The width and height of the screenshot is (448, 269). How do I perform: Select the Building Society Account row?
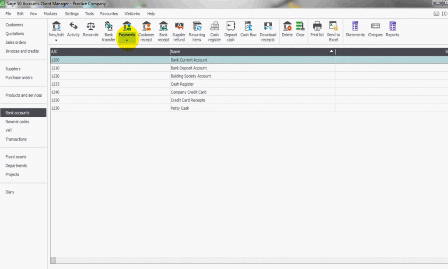coord(249,76)
